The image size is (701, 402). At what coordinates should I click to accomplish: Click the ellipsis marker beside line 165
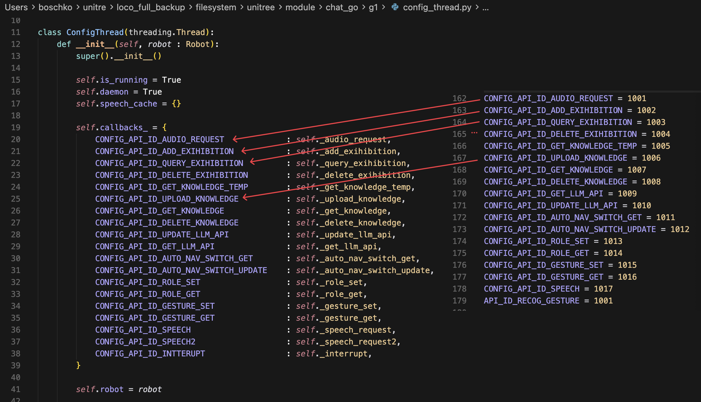click(x=474, y=133)
